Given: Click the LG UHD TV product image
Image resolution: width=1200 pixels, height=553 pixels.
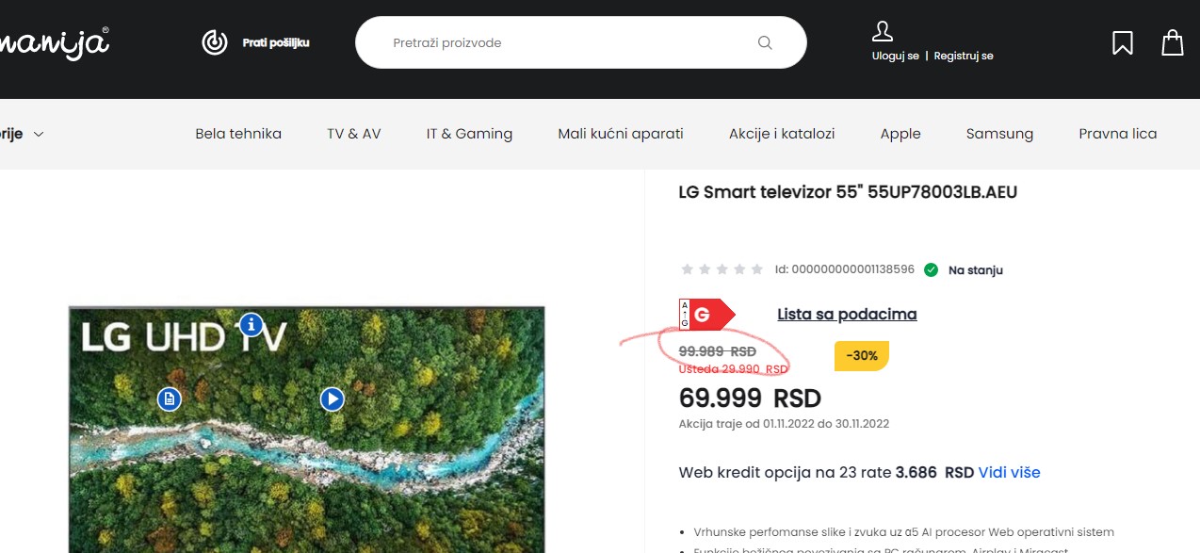Looking at the screenshot, I should pyautogui.click(x=306, y=430).
